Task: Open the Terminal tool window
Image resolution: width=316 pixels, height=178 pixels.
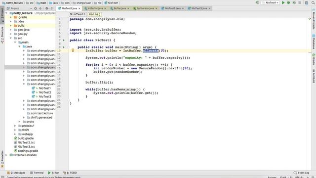Action: coord(37,173)
